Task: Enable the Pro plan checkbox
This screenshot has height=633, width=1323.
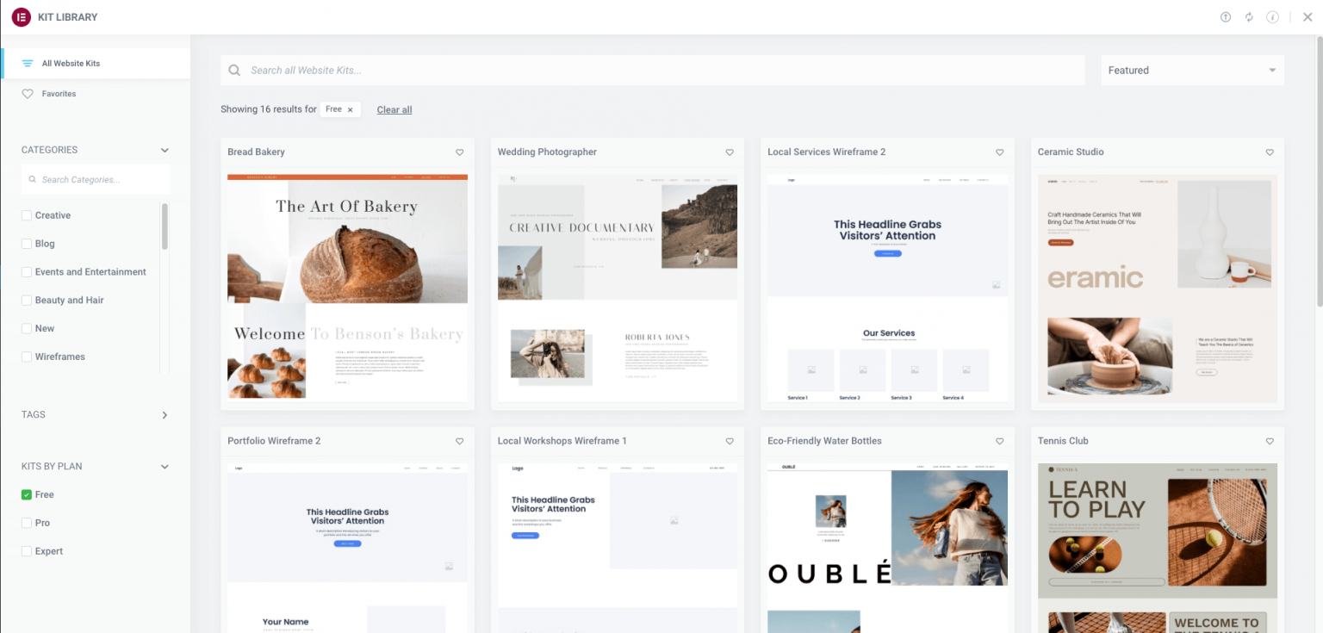Action: [27, 523]
